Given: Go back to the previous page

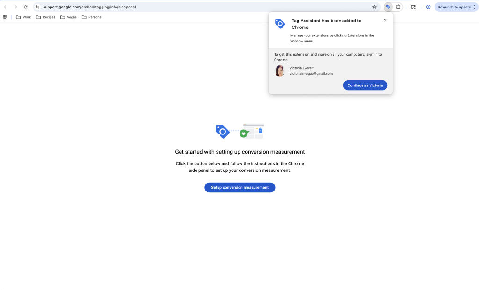Looking at the screenshot, I should [x=6, y=7].
